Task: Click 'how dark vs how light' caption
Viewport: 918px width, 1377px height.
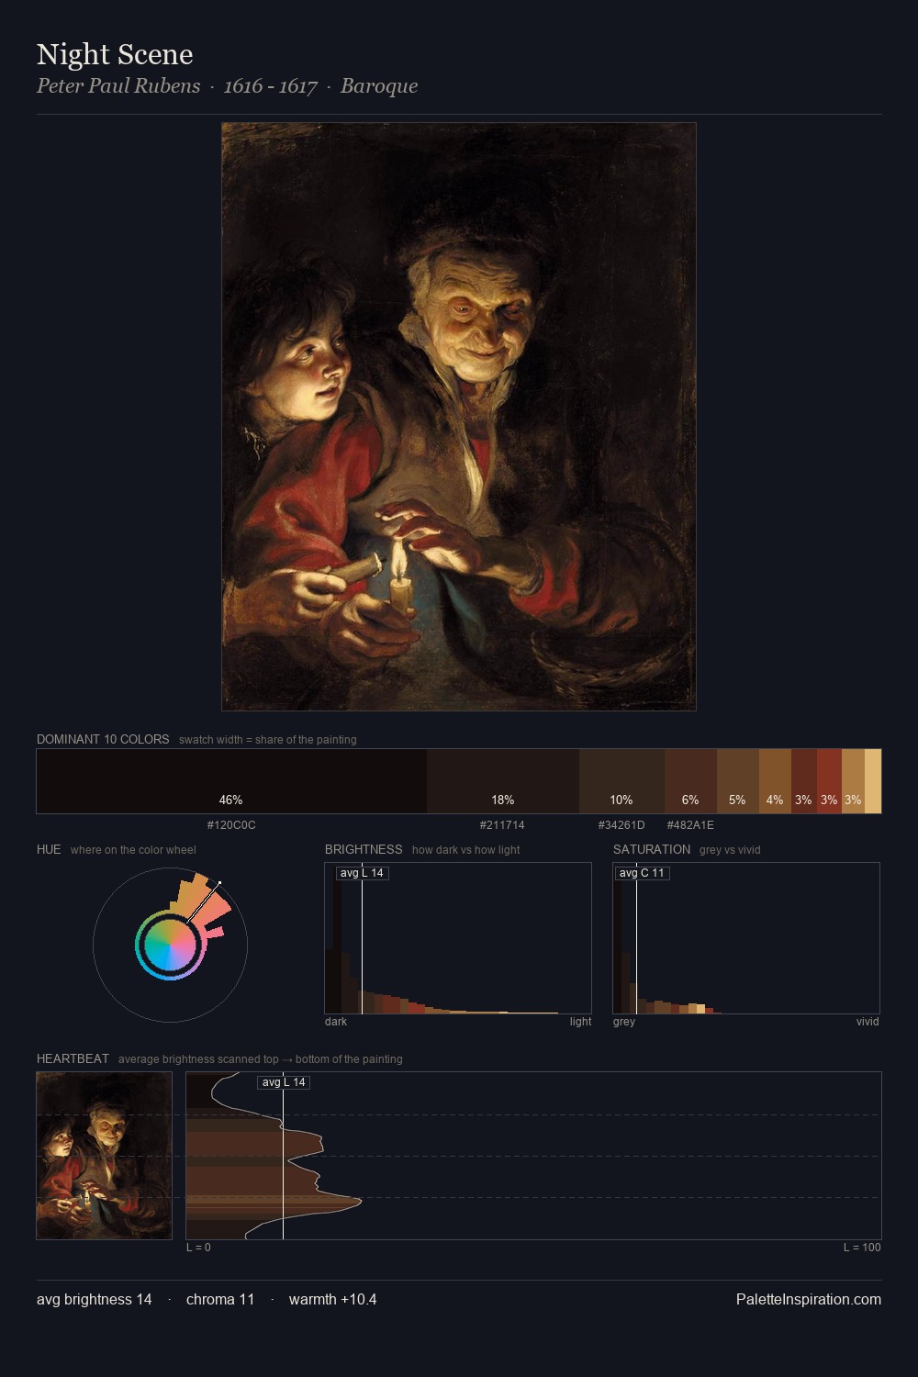Action: (x=466, y=850)
